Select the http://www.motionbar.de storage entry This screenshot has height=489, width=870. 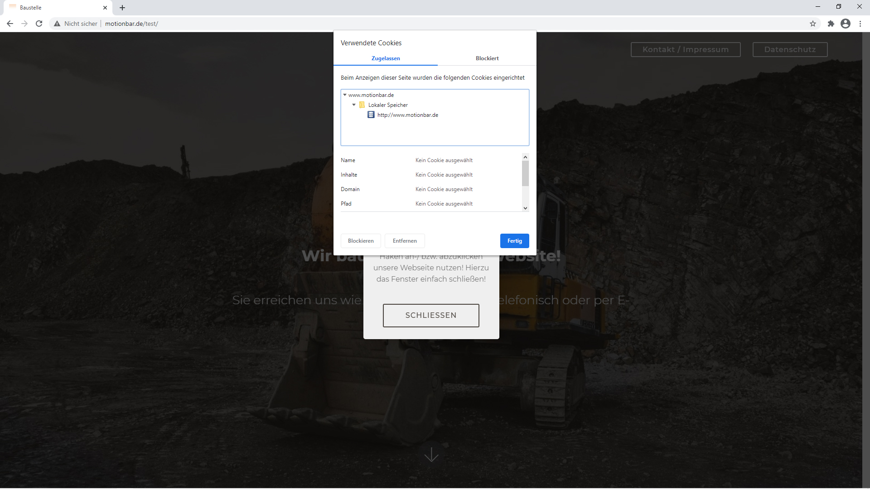407,115
